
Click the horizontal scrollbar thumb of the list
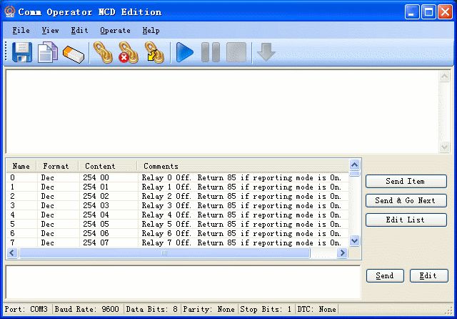point(164,252)
